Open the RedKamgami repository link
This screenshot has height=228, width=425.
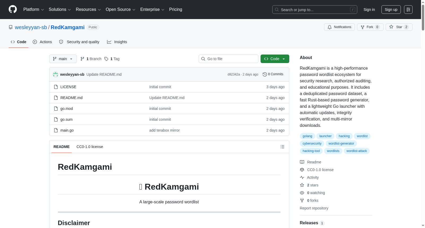67,27
